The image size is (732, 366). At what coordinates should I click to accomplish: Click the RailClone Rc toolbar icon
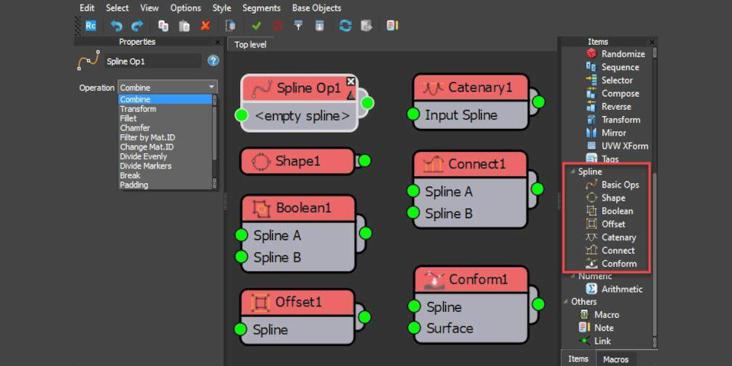pyautogui.click(x=91, y=25)
